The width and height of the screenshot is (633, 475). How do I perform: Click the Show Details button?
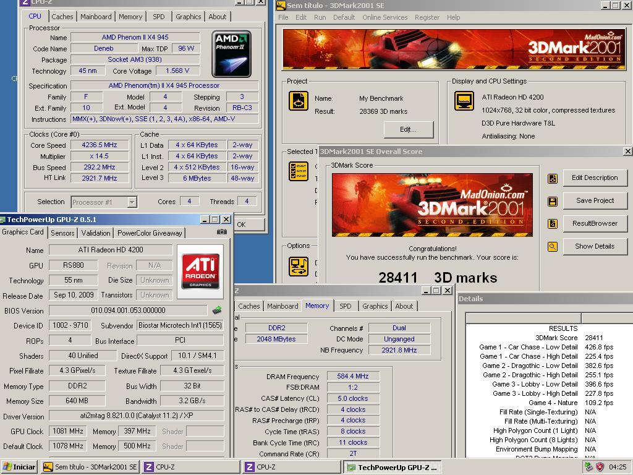[x=595, y=246]
